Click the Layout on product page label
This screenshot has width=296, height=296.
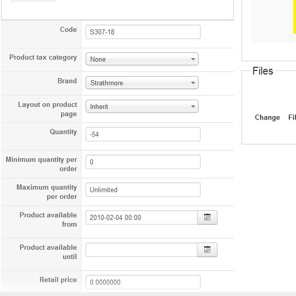tap(47, 109)
